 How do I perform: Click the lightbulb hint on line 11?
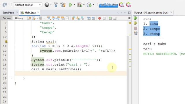point(6,41)
